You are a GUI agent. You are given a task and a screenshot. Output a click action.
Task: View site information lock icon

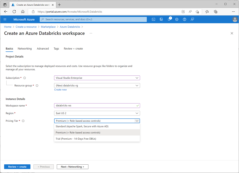tap(33, 12)
